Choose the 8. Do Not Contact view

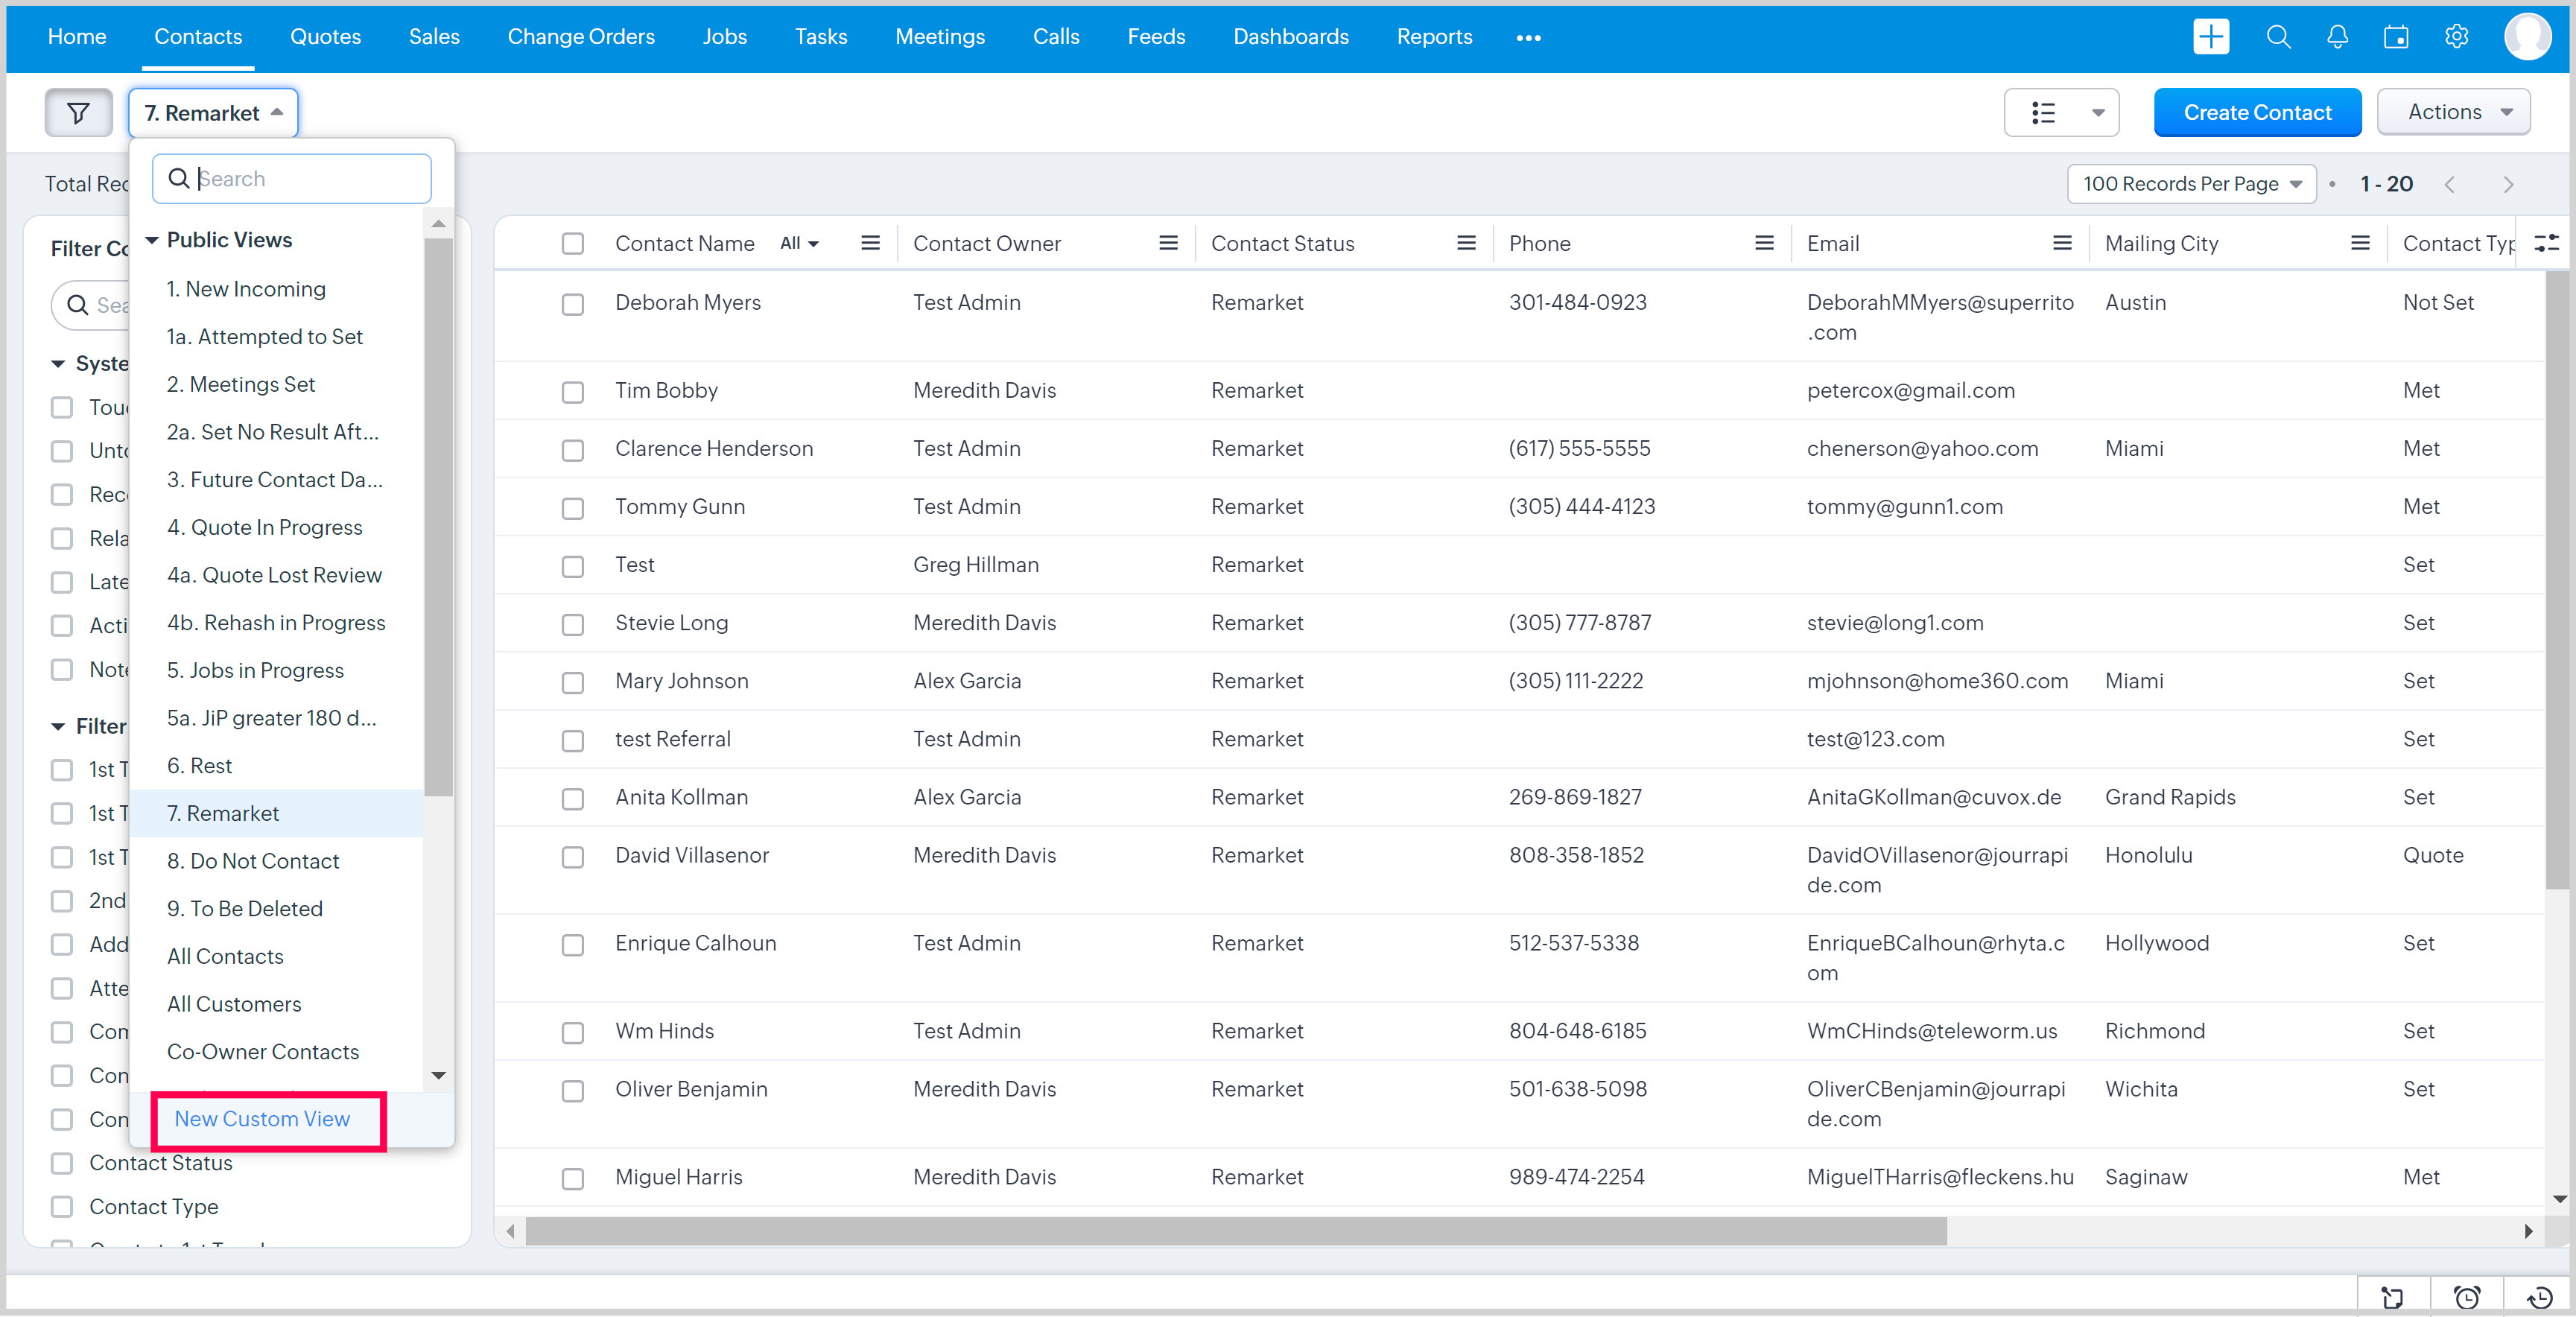coord(253,861)
